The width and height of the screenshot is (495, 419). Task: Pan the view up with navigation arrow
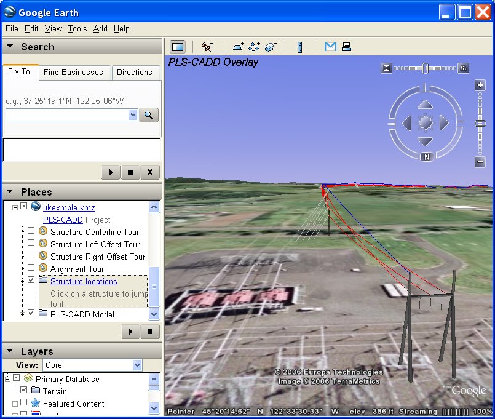point(426,104)
